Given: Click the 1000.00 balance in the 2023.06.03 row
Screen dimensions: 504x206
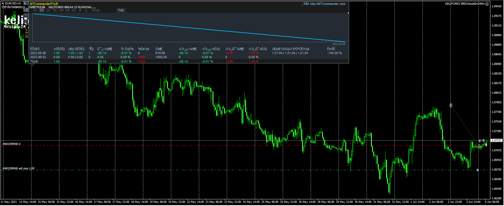Looking at the screenshot, I should [161, 57].
